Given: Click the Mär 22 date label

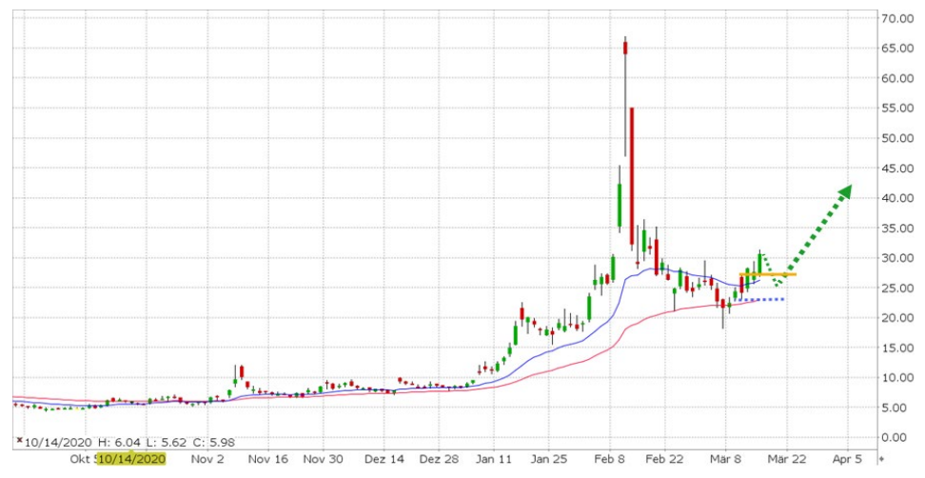Looking at the screenshot, I should (x=786, y=459).
